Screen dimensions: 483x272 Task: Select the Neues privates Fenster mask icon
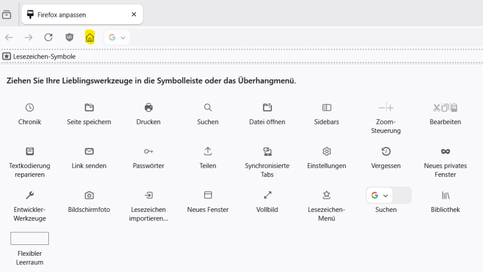(x=445, y=151)
